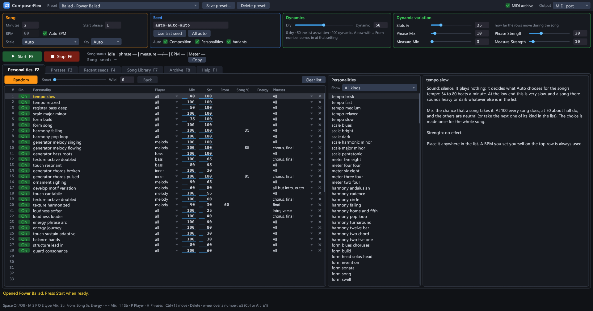Remove generator chords pulsed row X

tap(320, 176)
